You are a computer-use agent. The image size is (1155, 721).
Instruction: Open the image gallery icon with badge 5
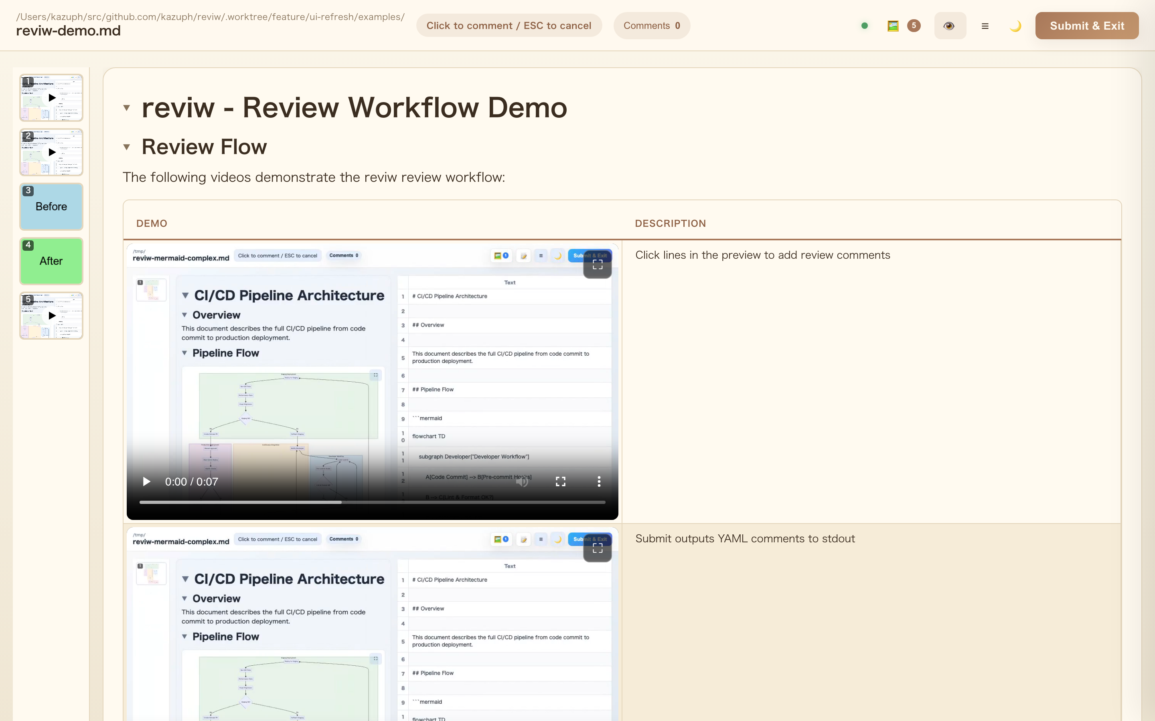903,26
